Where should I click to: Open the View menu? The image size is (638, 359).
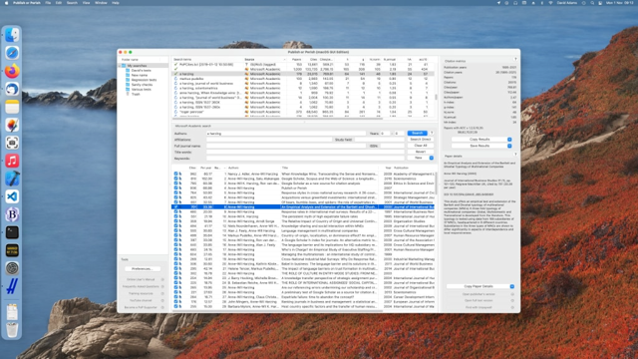click(87, 3)
